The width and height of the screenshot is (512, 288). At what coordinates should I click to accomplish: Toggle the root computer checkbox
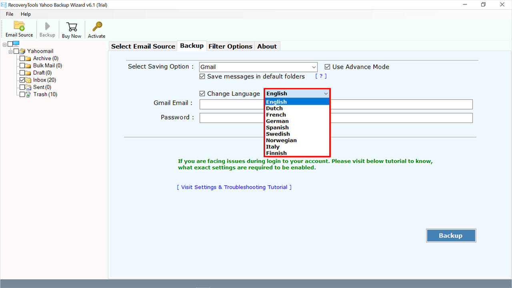pyautogui.click(x=10, y=44)
